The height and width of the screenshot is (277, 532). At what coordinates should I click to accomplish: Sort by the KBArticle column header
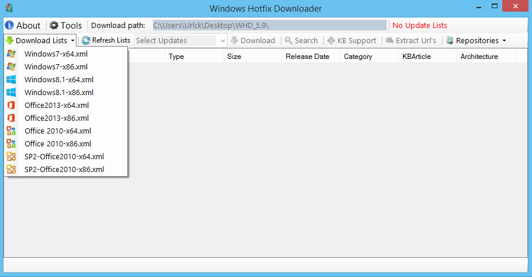pos(427,57)
